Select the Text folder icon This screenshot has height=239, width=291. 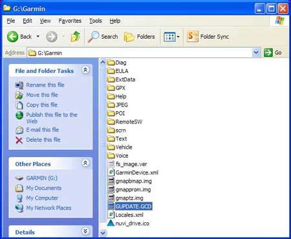pyautogui.click(x=111, y=139)
